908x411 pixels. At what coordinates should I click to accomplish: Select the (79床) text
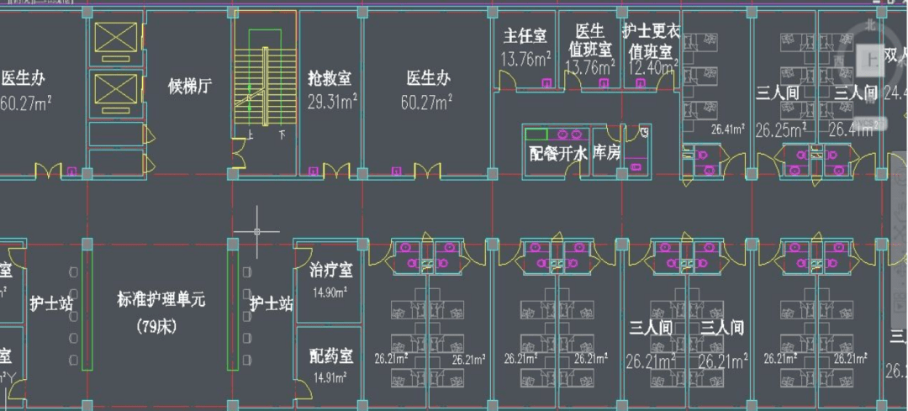pyautogui.click(x=157, y=326)
